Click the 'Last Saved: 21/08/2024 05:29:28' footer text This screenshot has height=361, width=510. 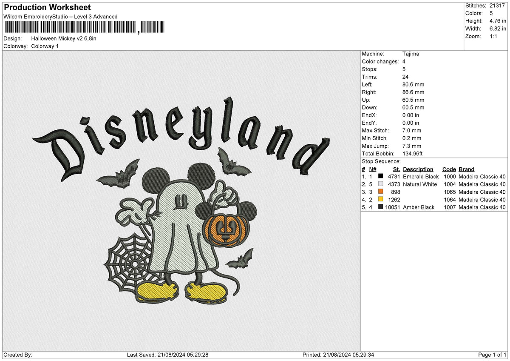(x=167, y=355)
